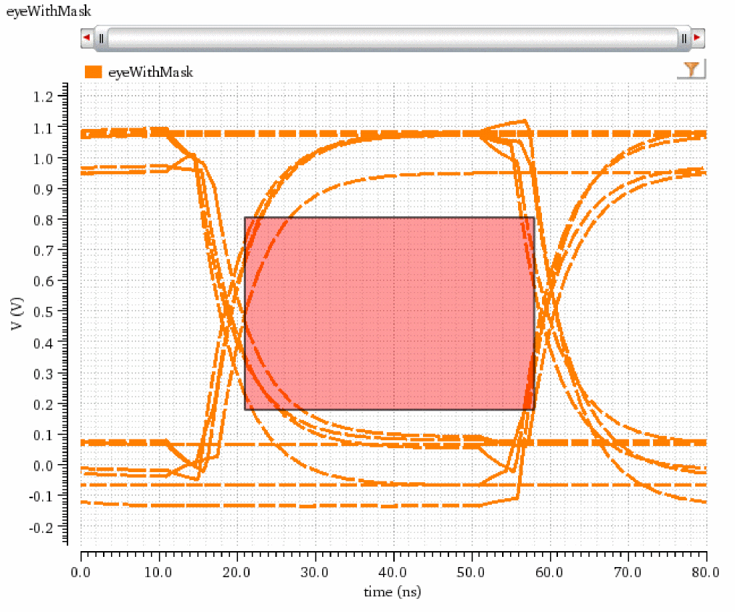Click the orange filter funnel icon
This screenshot has width=735, height=612.
coord(693,70)
